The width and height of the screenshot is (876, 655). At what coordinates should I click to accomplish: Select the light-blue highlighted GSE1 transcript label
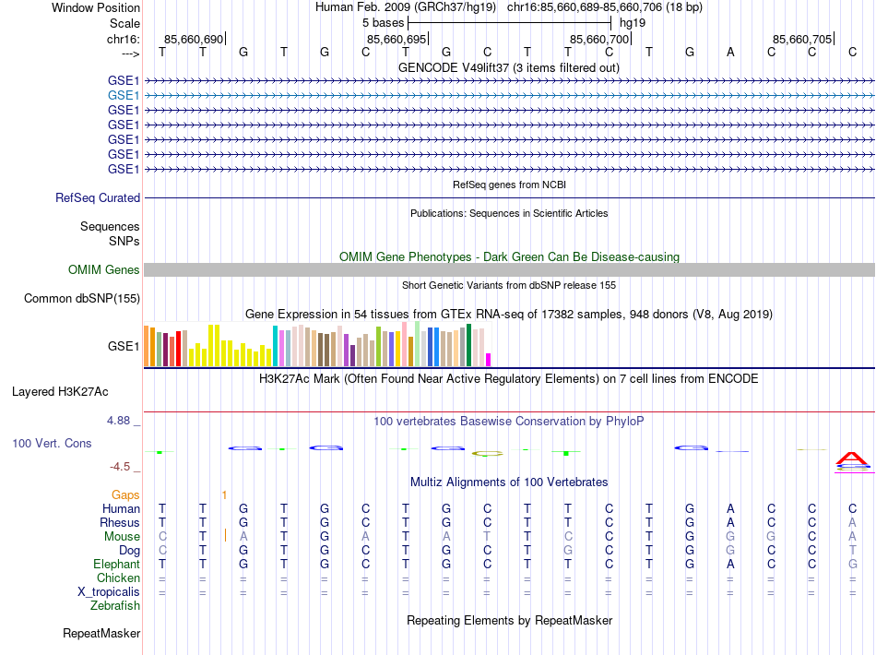(x=124, y=95)
